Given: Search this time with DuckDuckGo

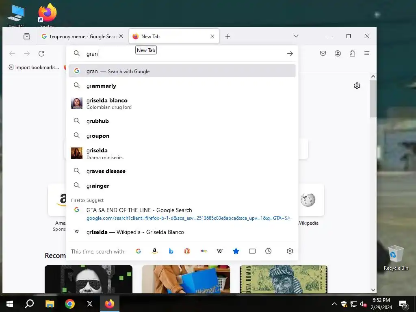Looking at the screenshot, I should coord(187,251).
